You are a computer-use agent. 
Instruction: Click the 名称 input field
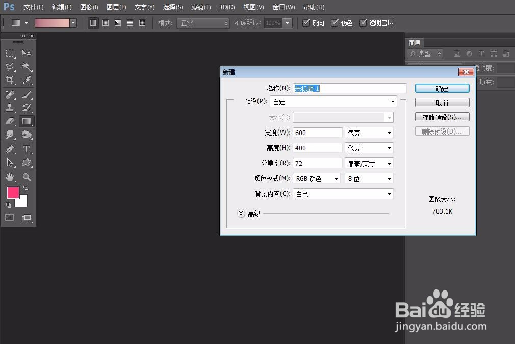(x=349, y=88)
